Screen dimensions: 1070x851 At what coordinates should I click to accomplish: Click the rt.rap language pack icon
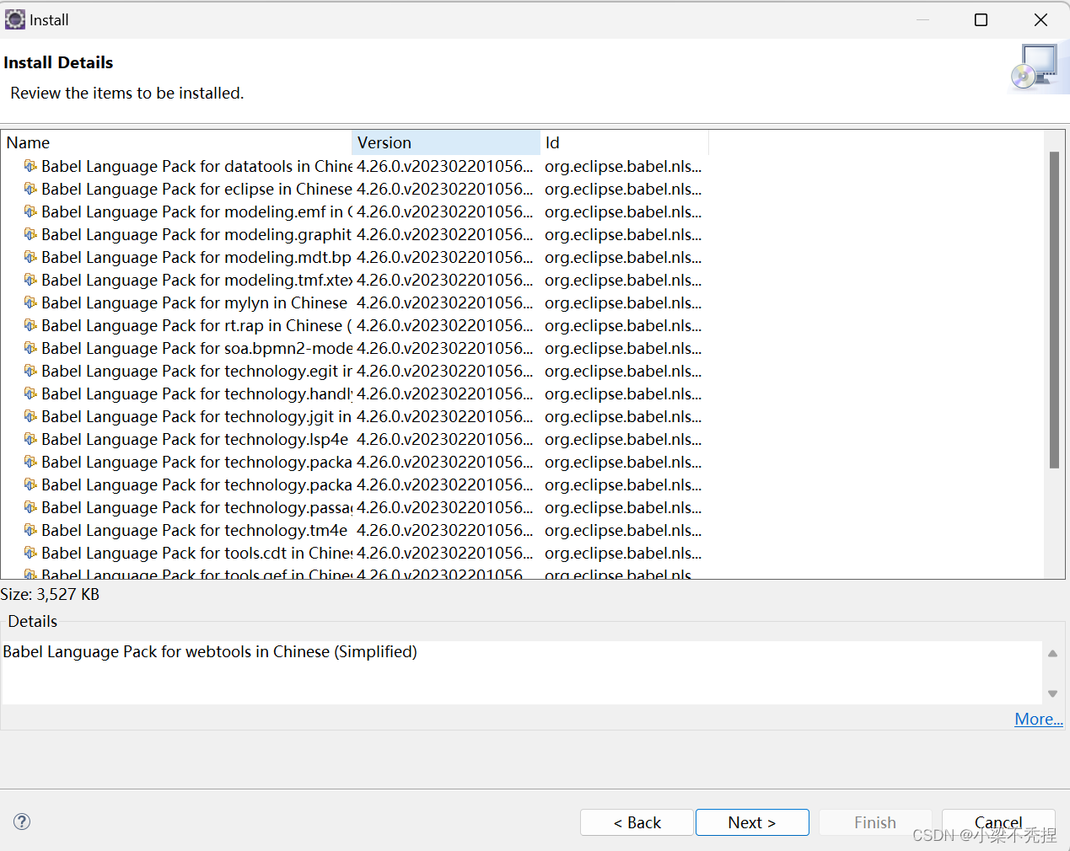coord(30,325)
